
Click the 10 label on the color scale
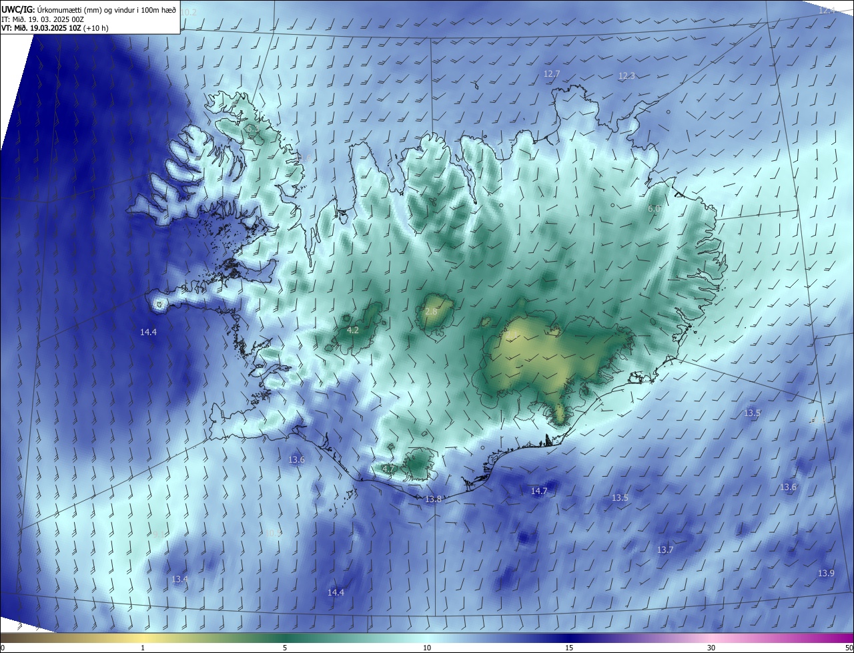[x=427, y=648]
